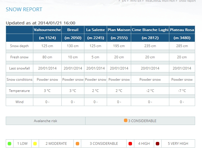Open the Snow report breadcrumb link
Viewport: 202px width, 158px height.
click(187, 1)
